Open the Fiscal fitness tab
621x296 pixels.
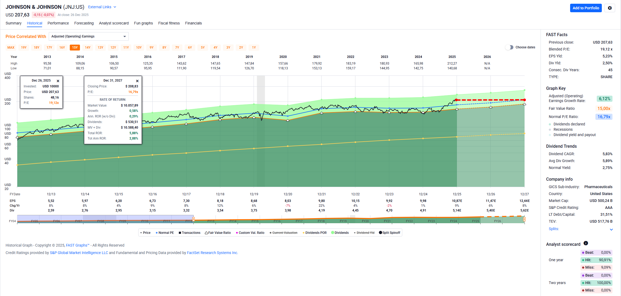(169, 23)
